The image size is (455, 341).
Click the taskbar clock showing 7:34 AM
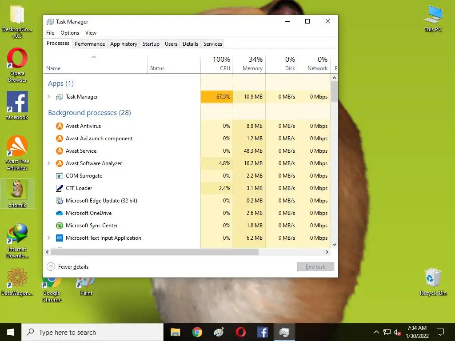(417, 332)
